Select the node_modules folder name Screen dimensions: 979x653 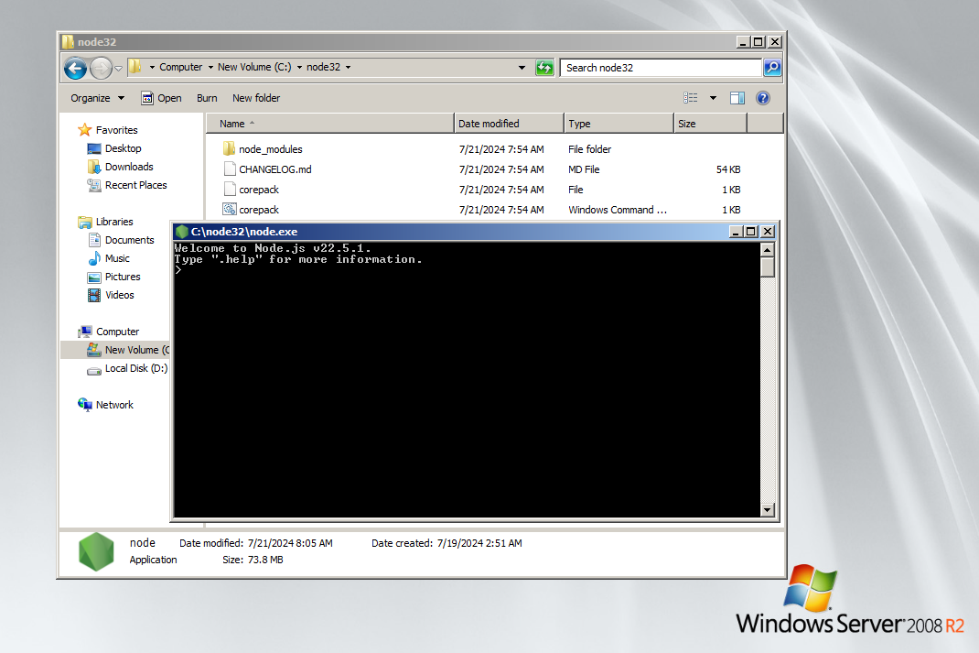coord(270,149)
